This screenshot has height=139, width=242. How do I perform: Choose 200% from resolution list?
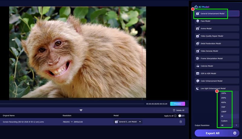(224, 98)
